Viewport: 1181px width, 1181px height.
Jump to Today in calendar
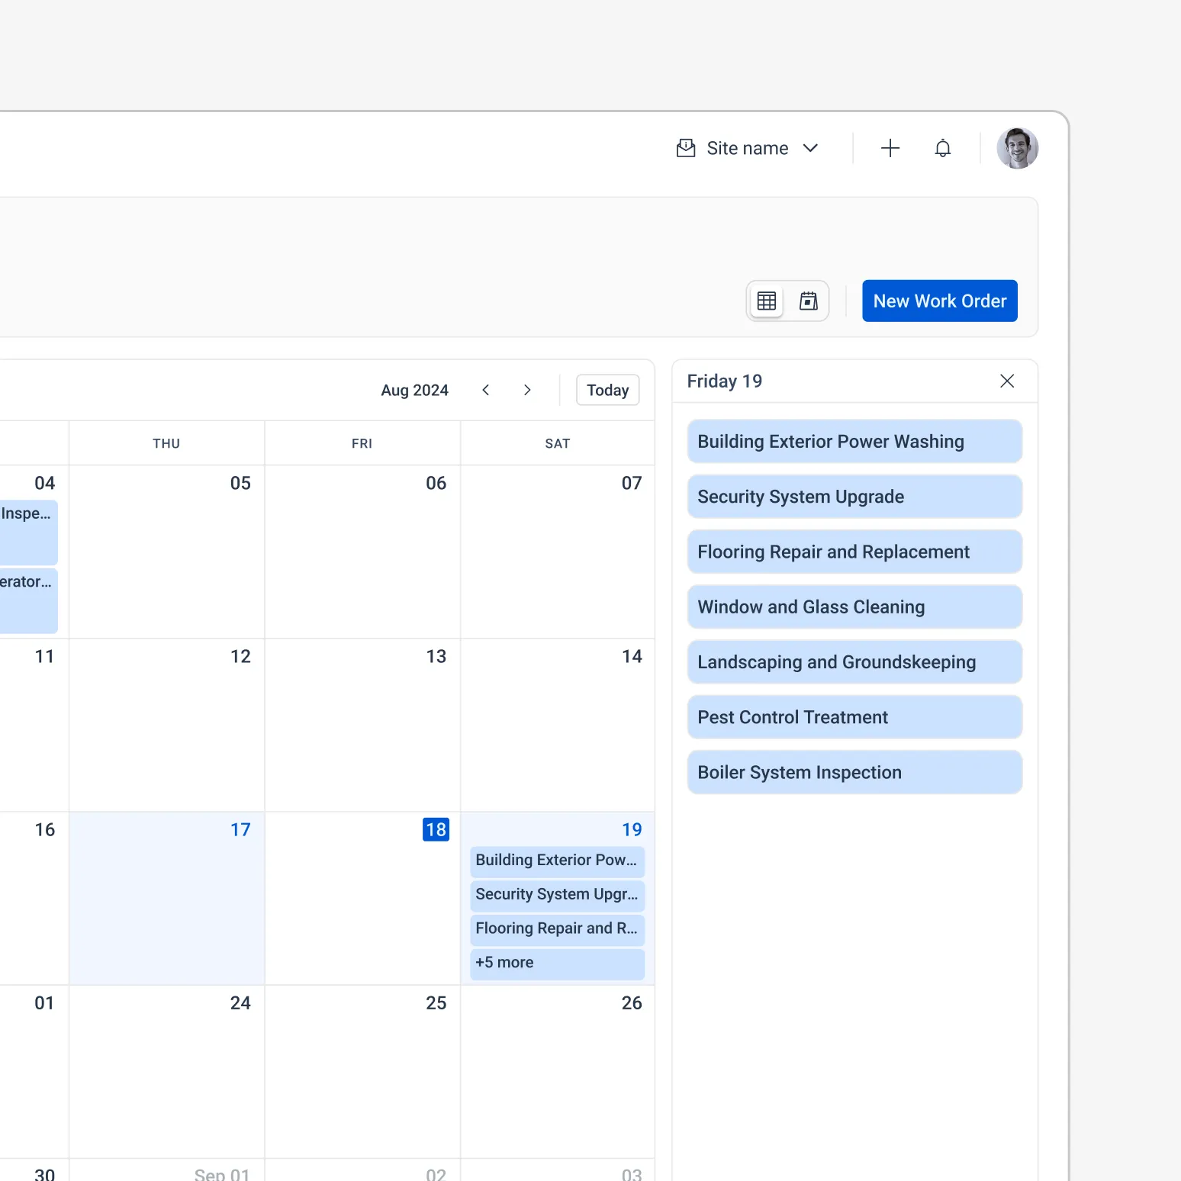tap(607, 390)
